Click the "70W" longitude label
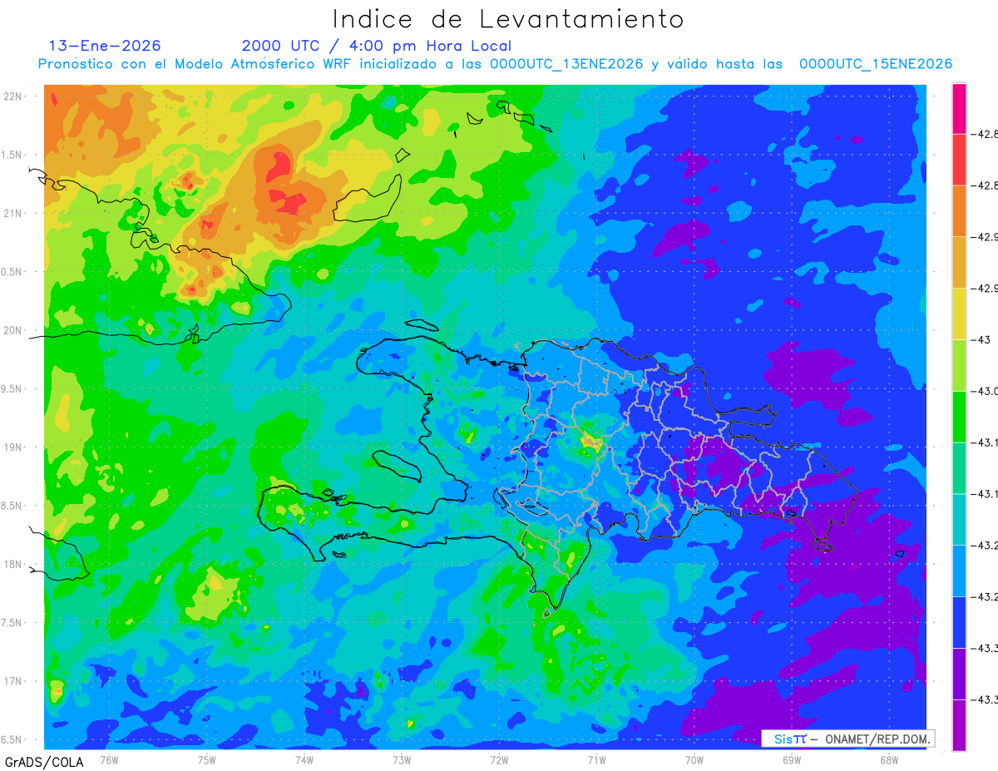Screen dimensions: 998x771 pyautogui.click(x=694, y=759)
